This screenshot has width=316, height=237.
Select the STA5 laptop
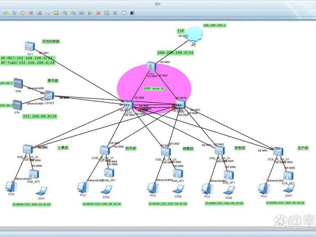point(179,190)
